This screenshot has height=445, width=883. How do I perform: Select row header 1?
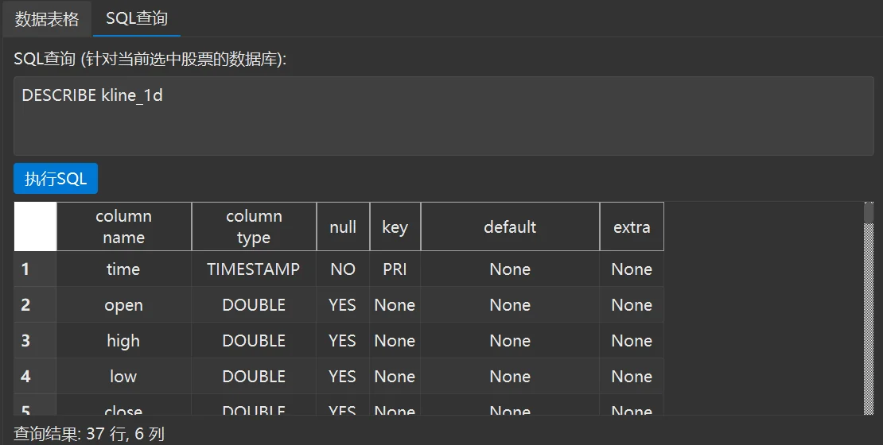pyautogui.click(x=35, y=269)
